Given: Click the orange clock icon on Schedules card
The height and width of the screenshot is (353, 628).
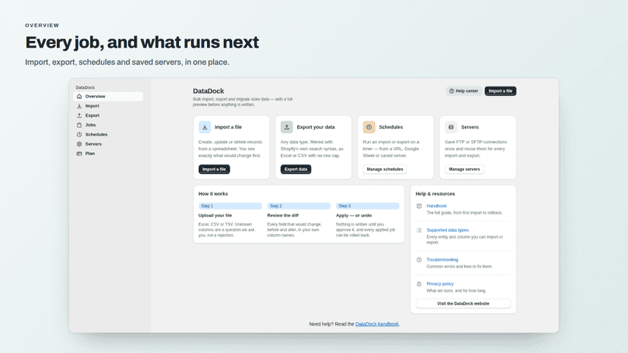Looking at the screenshot, I should click(x=369, y=127).
